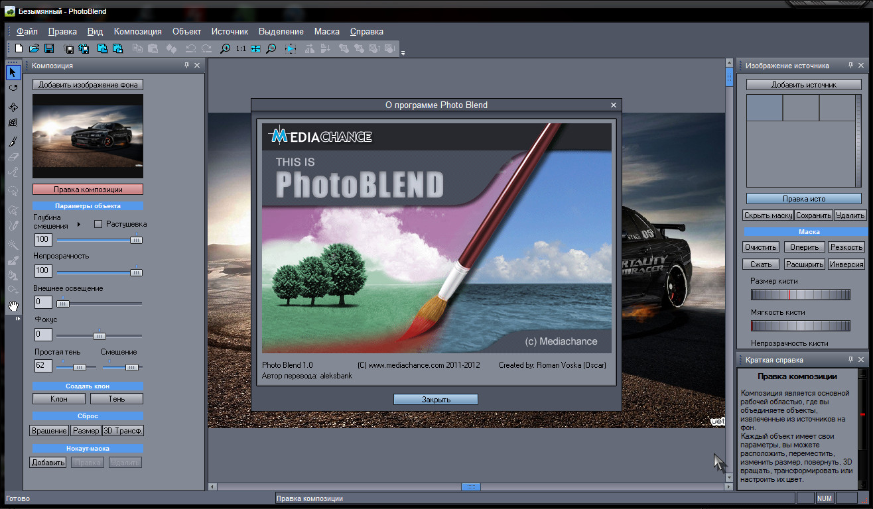This screenshot has height=509, width=873.
Task: Pin the Композиция panel
Action: [186, 66]
